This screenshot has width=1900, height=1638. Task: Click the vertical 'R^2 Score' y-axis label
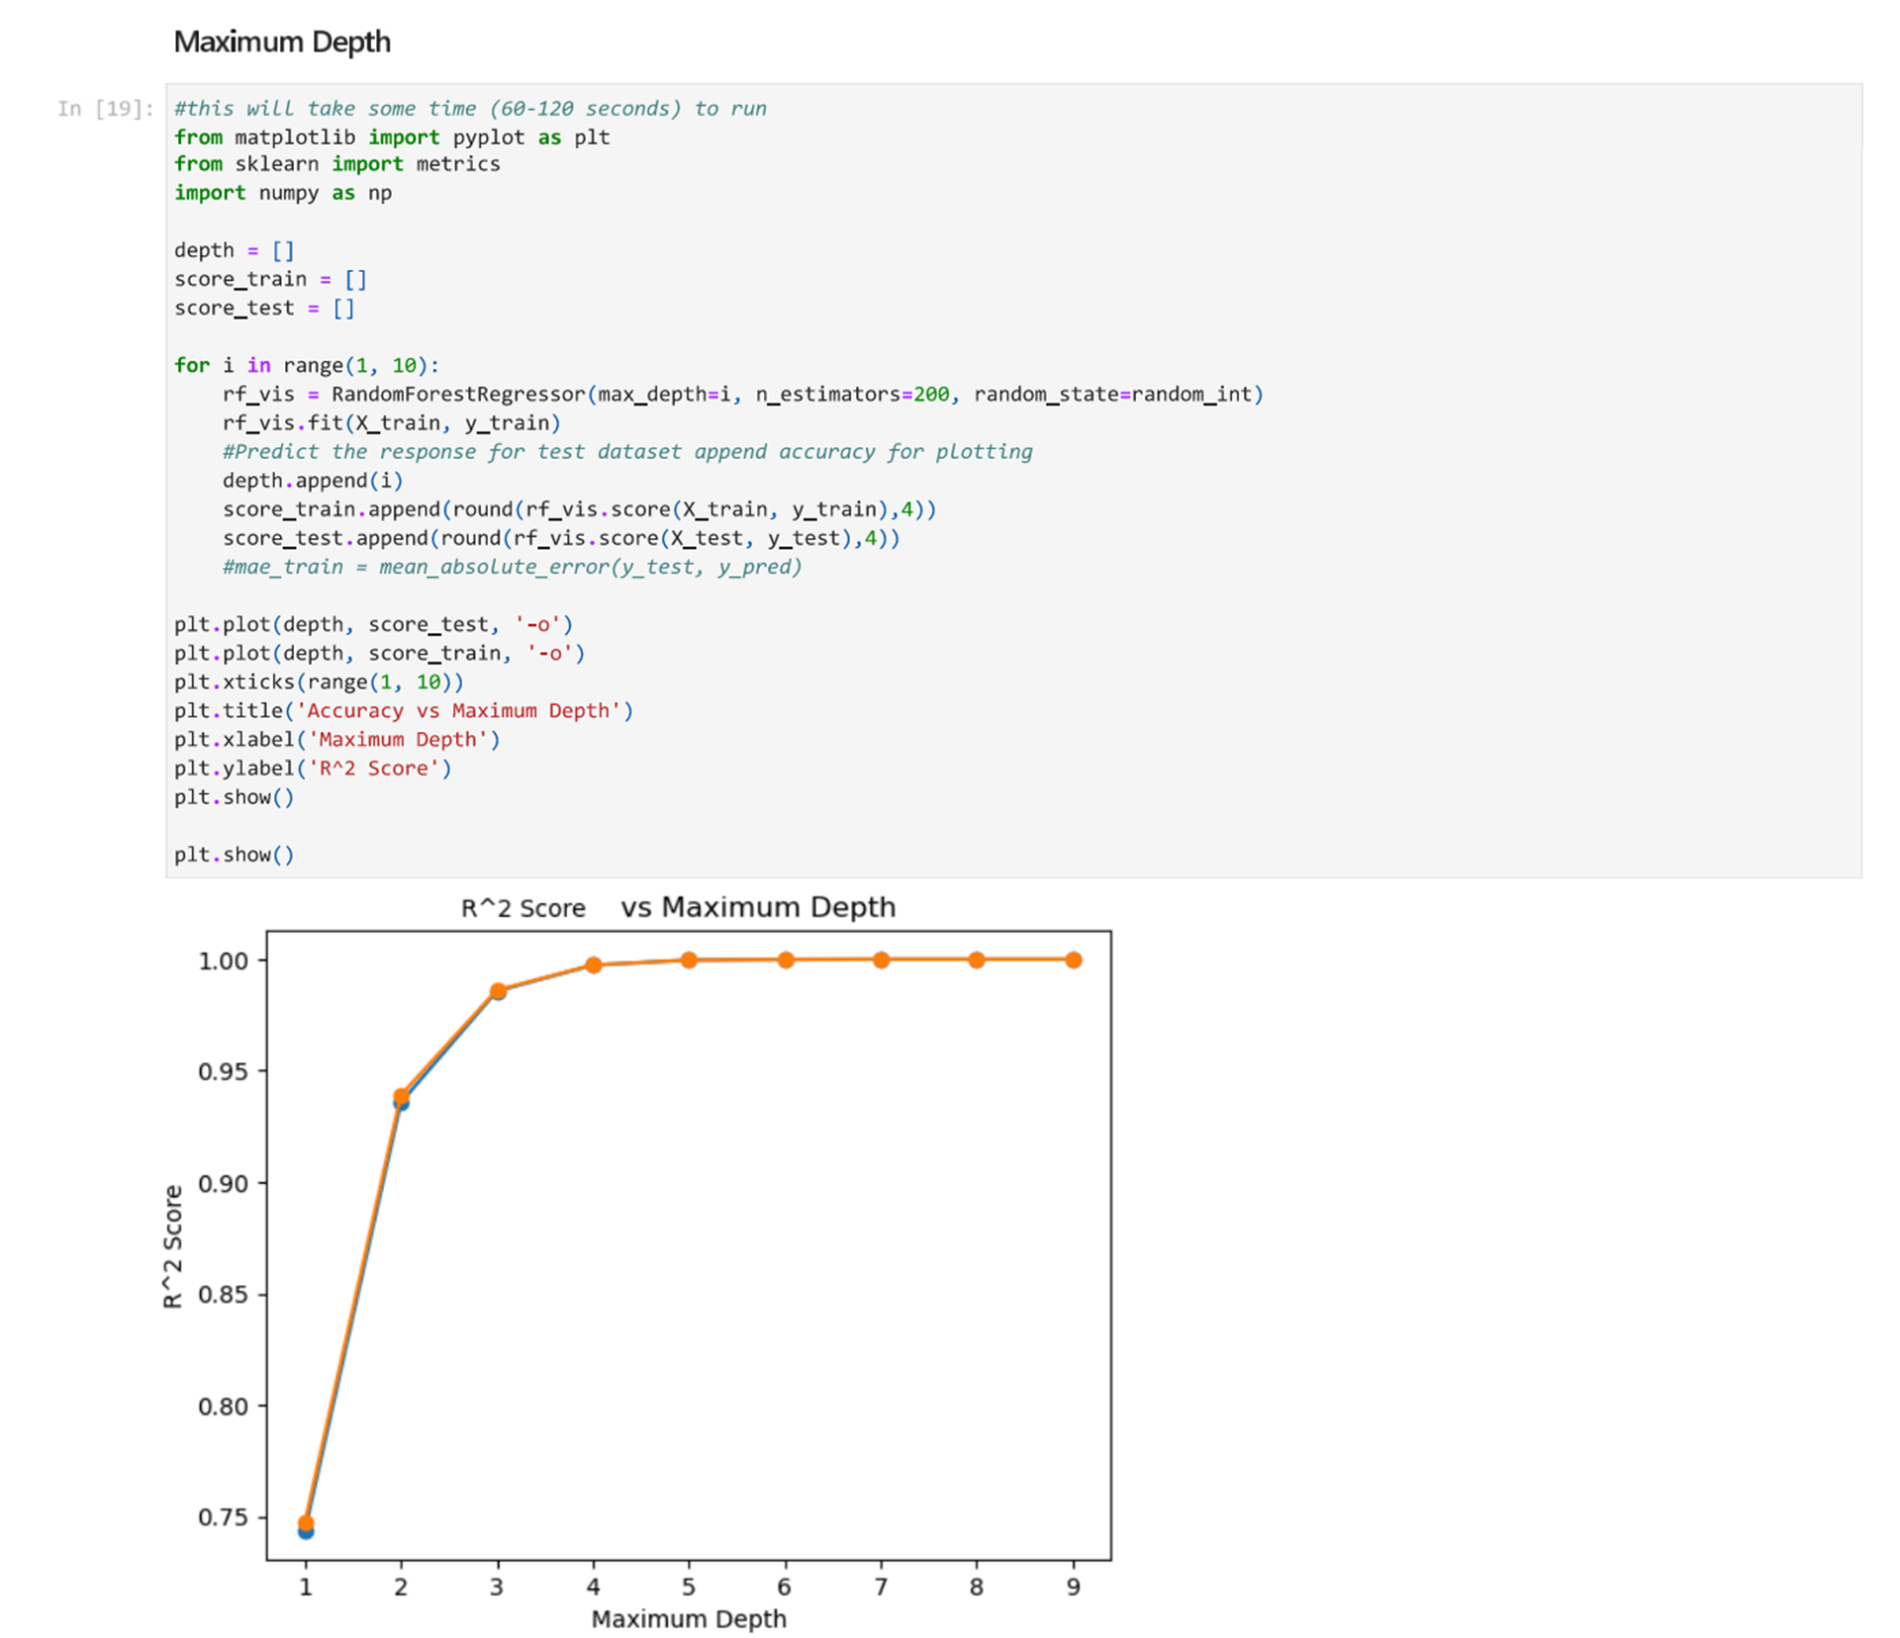(172, 1246)
